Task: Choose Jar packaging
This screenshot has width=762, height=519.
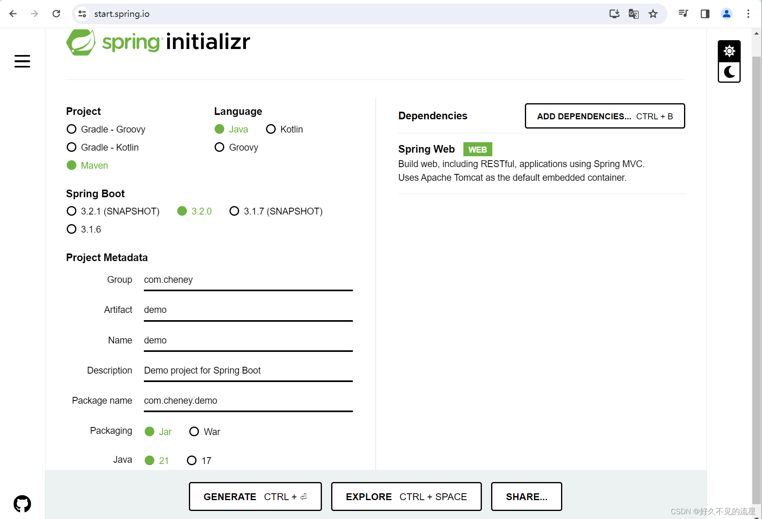Action: (x=158, y=432)
